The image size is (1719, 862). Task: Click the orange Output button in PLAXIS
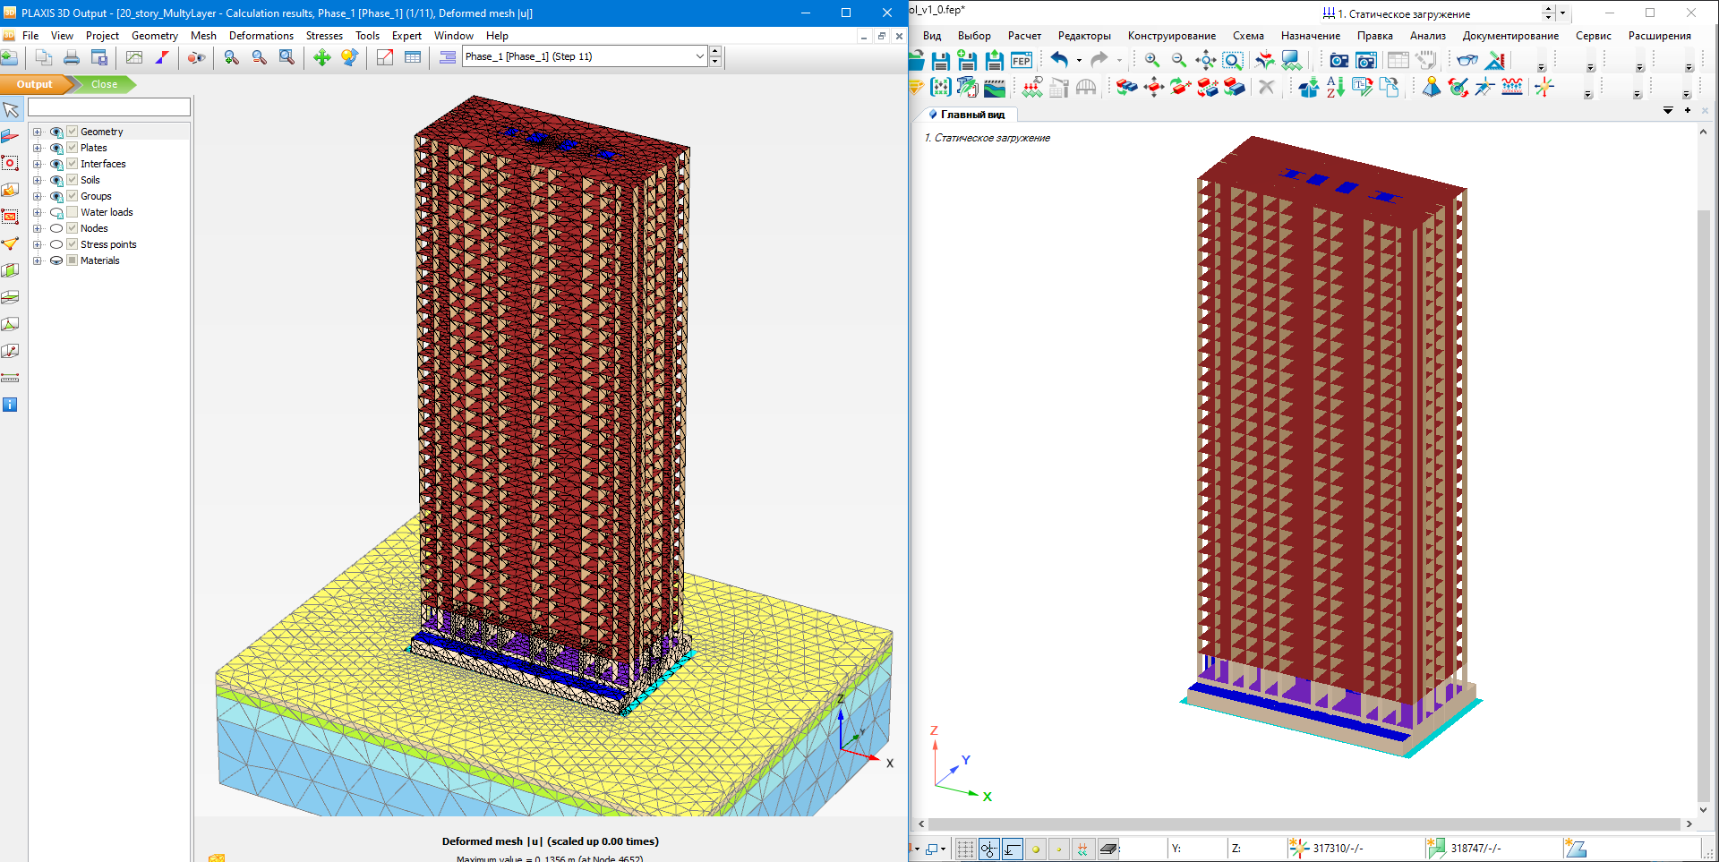[35, 84]
